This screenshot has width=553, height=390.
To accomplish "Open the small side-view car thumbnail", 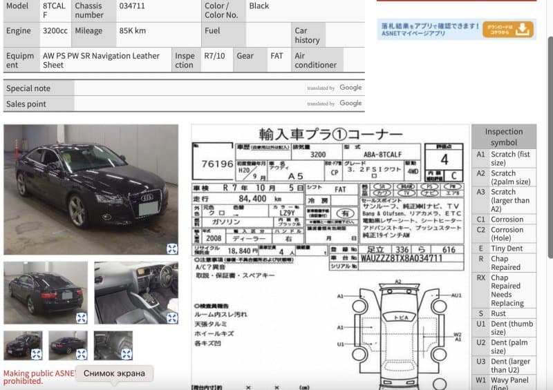I will pyautogui.click(x=68, y=345).
